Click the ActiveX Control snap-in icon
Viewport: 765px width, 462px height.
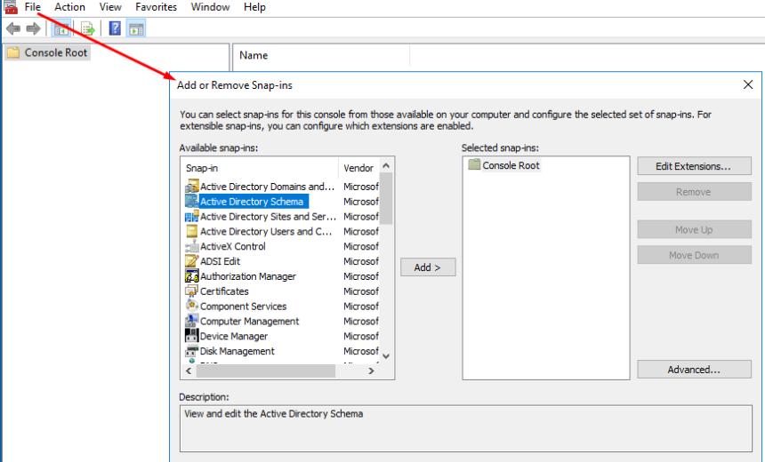tap(192, 246)
